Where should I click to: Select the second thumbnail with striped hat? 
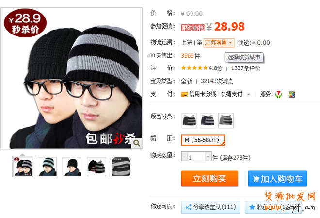[x=48, y=167]
